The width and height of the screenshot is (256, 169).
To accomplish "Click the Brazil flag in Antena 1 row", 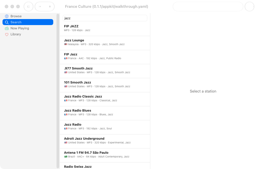I will pyautogui.click(x=66, y=156).
